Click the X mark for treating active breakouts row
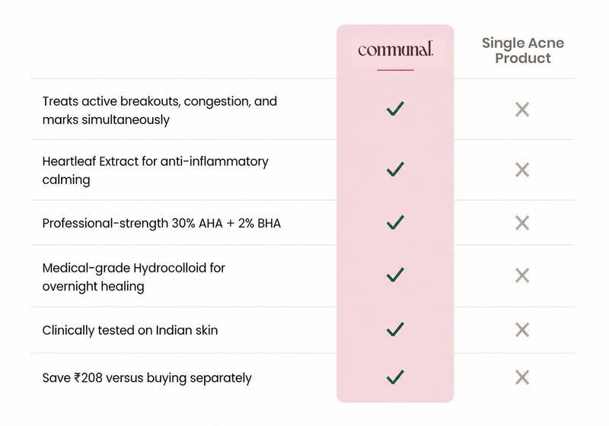Image resolution: width=609 pixels, height=426 pixels. pos(522,110)
